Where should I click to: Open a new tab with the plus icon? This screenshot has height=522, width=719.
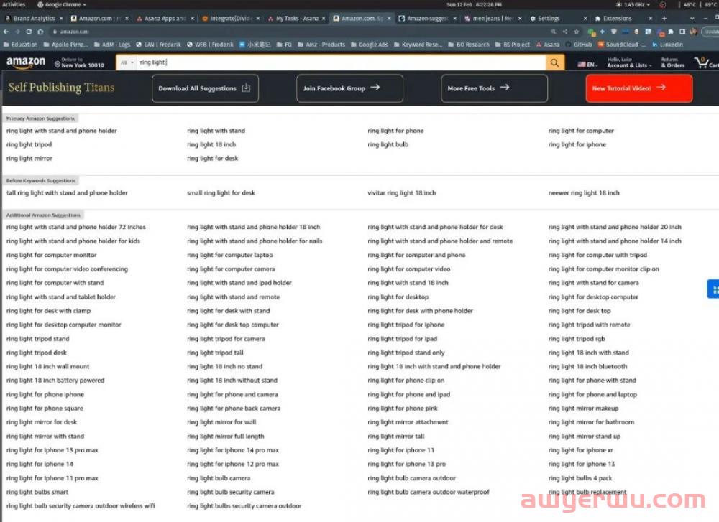point(664,19)
